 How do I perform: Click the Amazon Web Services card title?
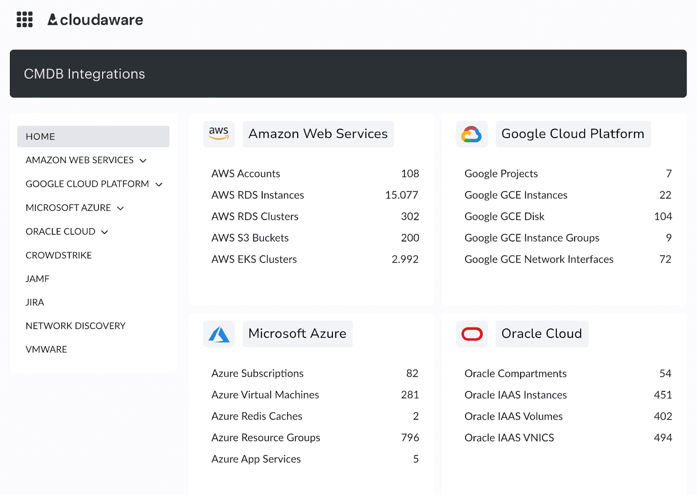point(318,134)
